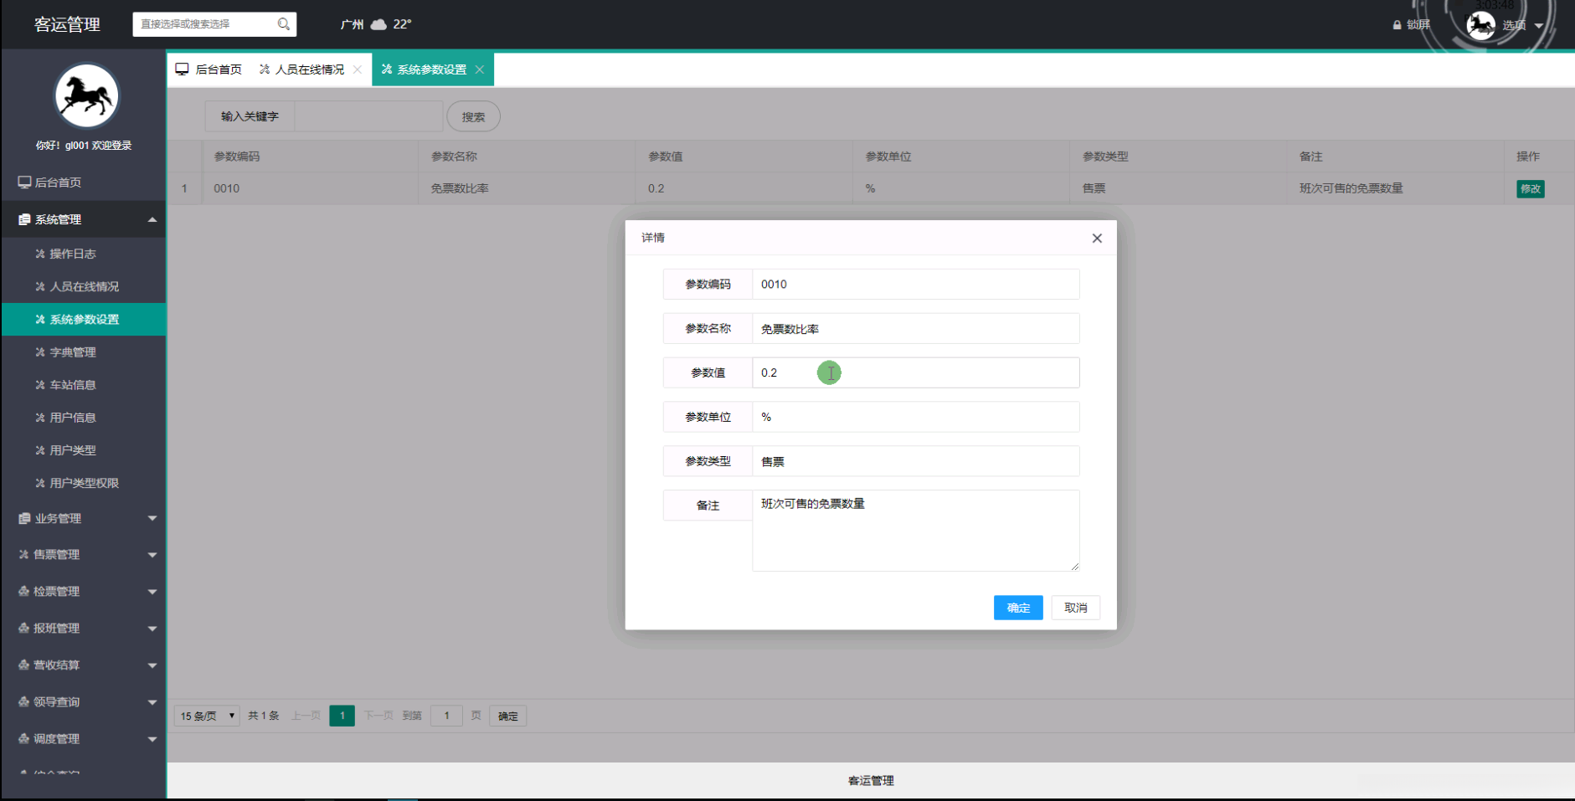Click the horse logo avatar image
This screenshot has width=1575, height=801.
(x=86, y=95)
